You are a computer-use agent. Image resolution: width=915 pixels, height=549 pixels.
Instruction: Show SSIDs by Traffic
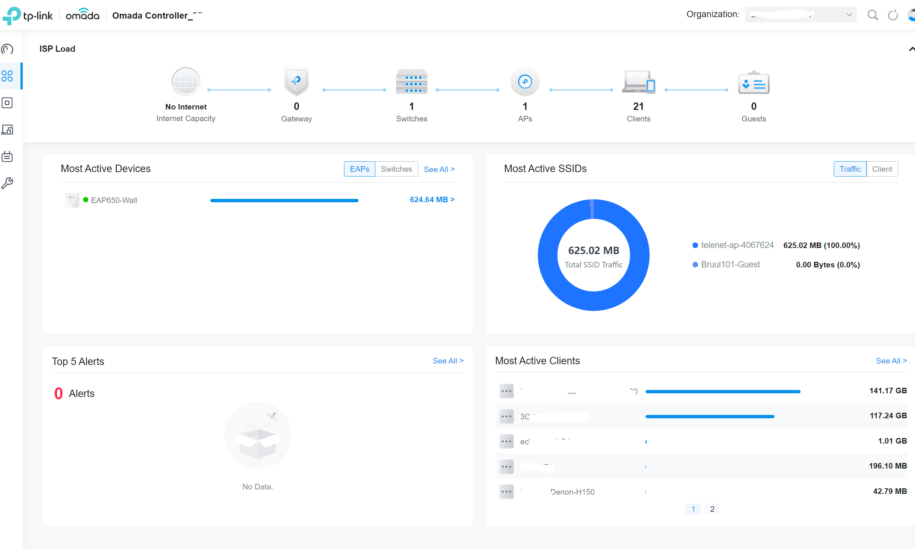pos(850,169)
